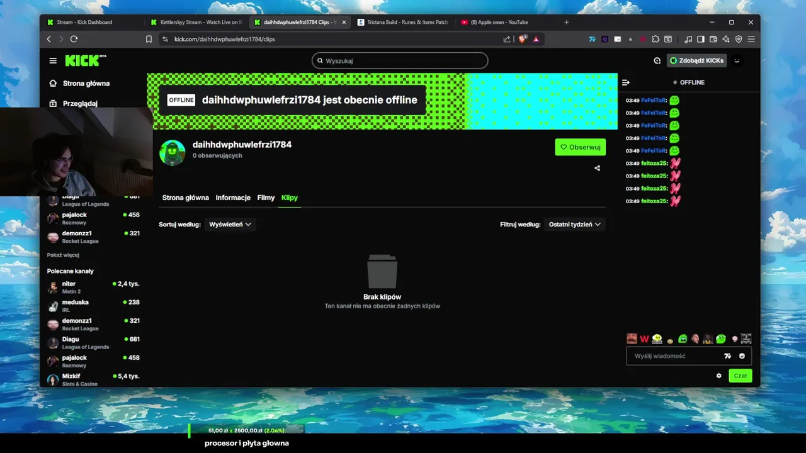Expand the Wyświetleń sort dropdown
This screenshot has height=453, width=806.
click(230, 224)
